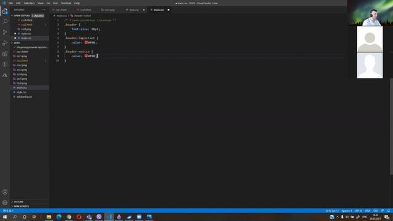393x221 pixels.
Task: Open Viber from taskbar
Action: (x=99, y=217)
